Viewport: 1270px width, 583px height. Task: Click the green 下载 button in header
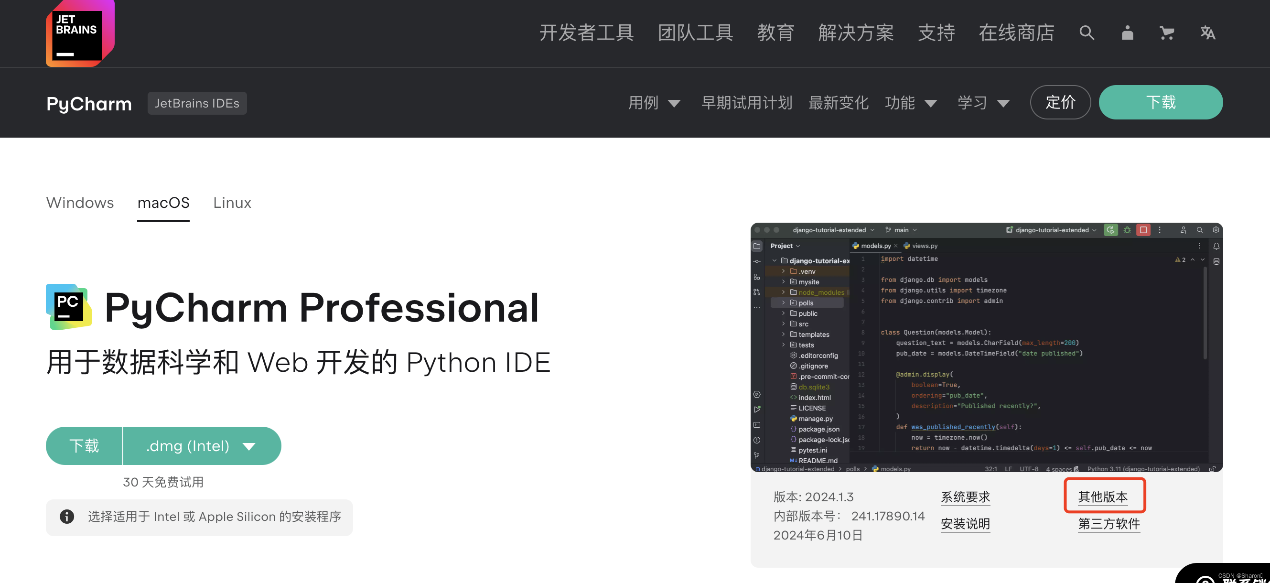point(1161,102)
